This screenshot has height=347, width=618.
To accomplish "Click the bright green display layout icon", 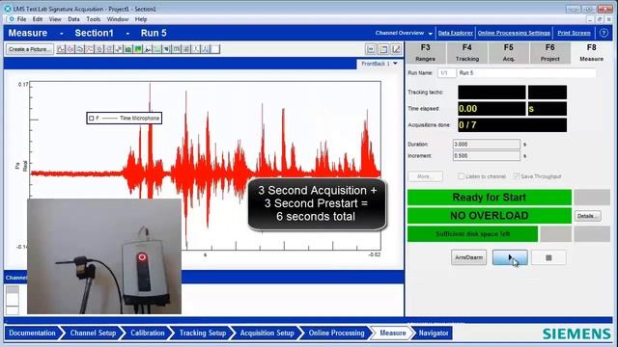I will pos(138,49).
